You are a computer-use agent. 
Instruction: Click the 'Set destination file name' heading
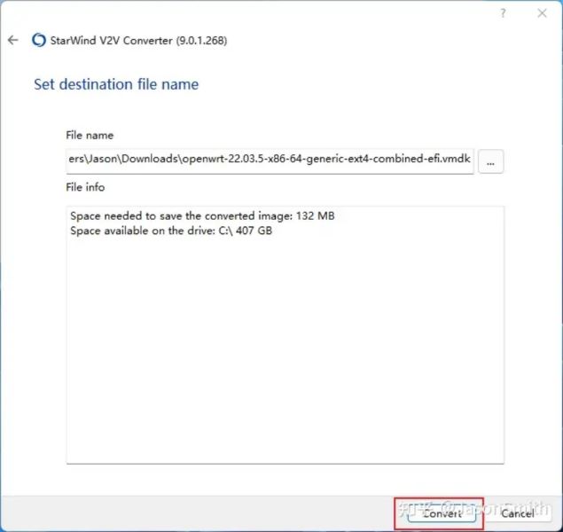[x=116, y=85]
